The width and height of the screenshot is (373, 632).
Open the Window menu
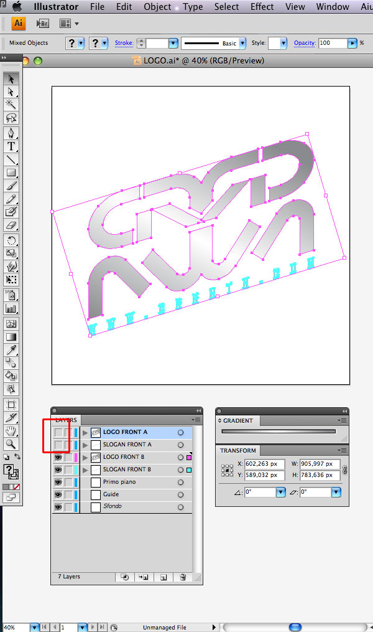(333, 7)
